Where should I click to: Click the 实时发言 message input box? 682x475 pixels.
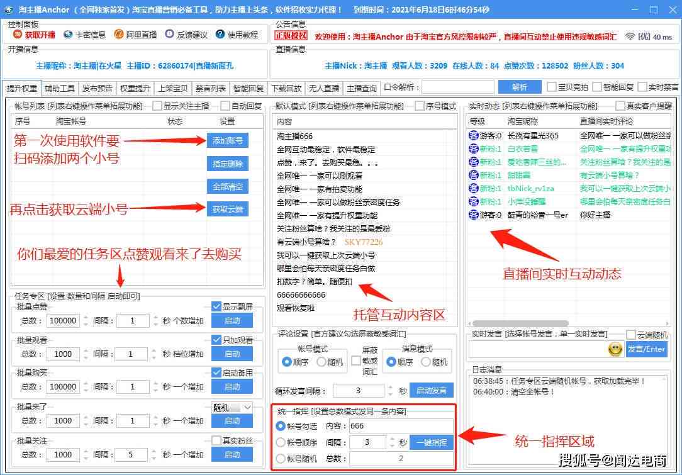pos(539,349)
